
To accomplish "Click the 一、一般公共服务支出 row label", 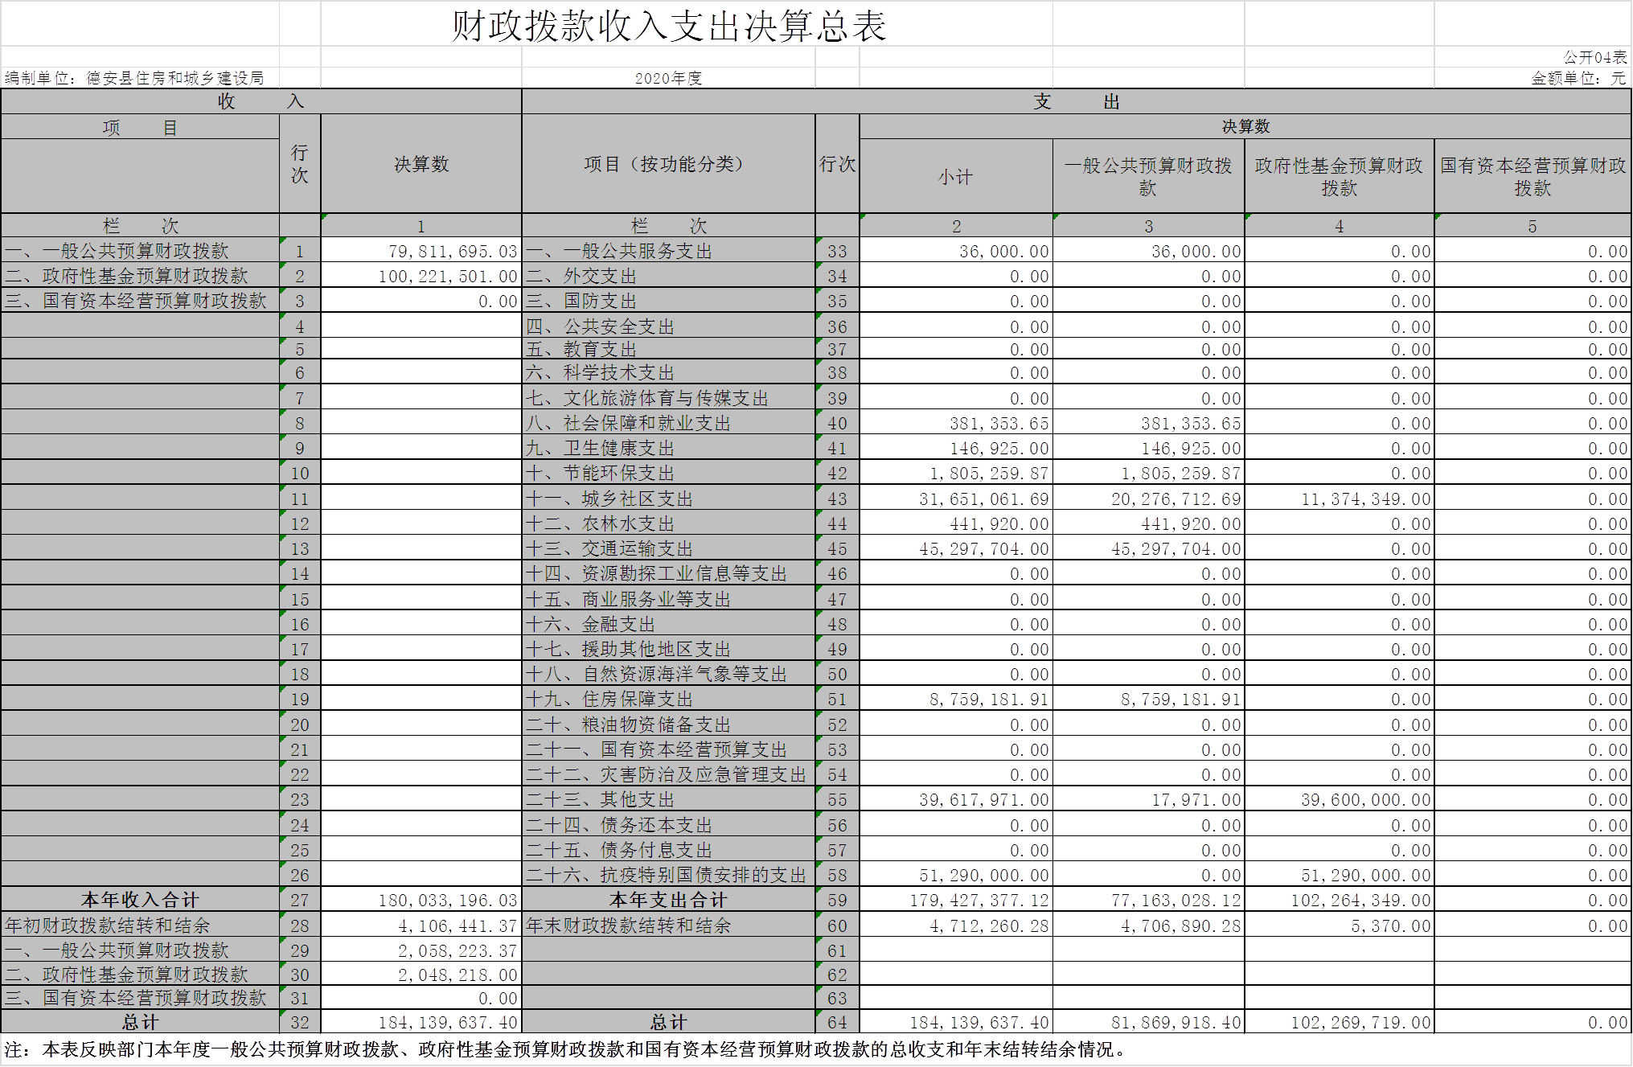I will pos(619,251).
